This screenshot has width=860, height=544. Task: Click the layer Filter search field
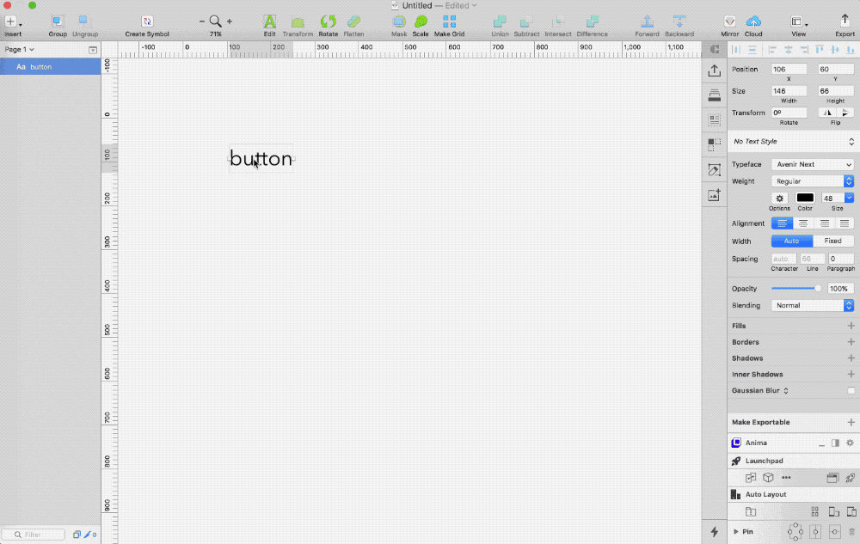coord(34,535)
